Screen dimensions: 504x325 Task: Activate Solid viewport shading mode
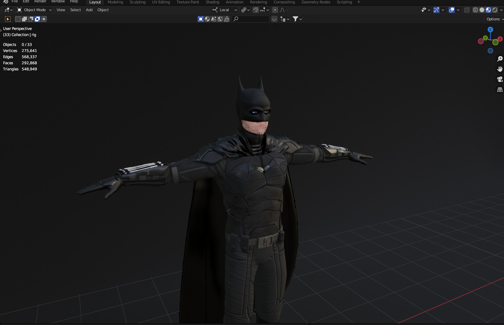pos(482,10)
